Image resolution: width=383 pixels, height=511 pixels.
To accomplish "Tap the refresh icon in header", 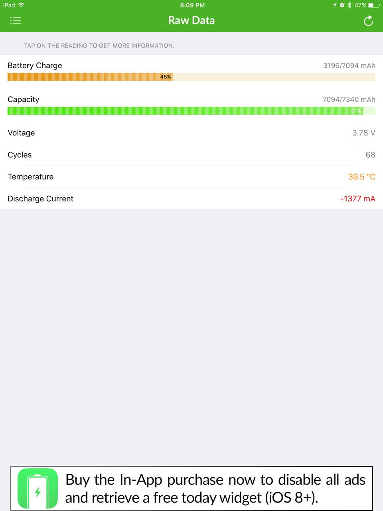I will [x=368, y=21].
